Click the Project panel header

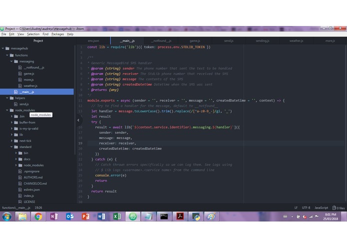[38, 41]
